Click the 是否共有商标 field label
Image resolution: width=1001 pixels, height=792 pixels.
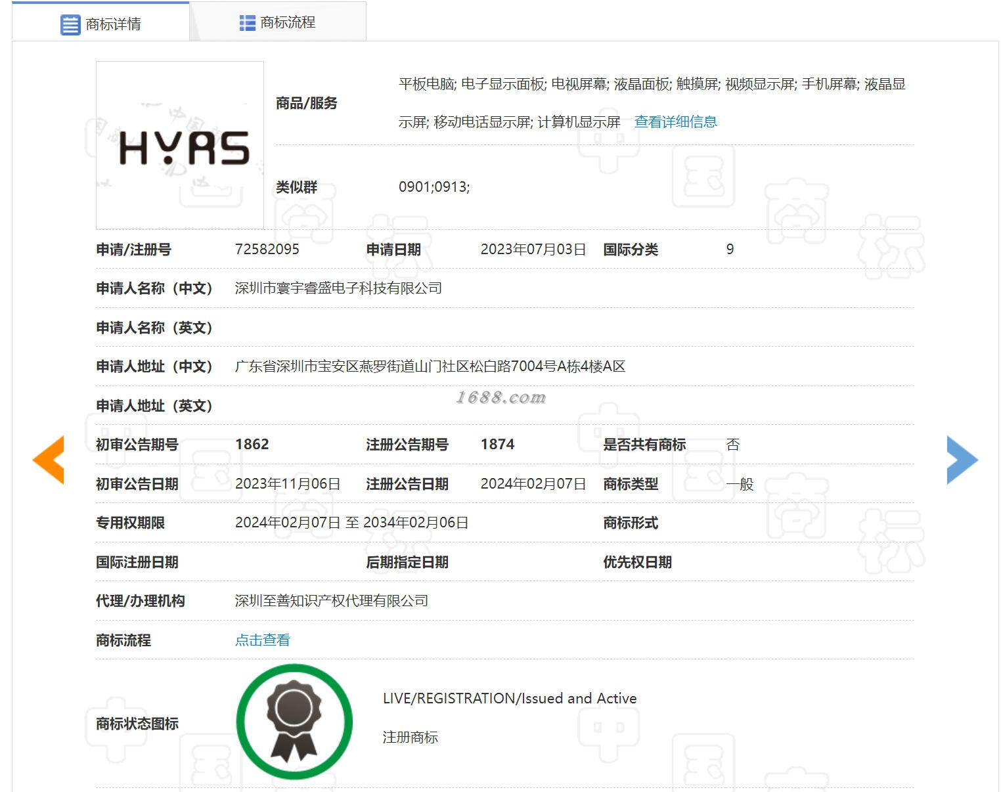[644, 445]
